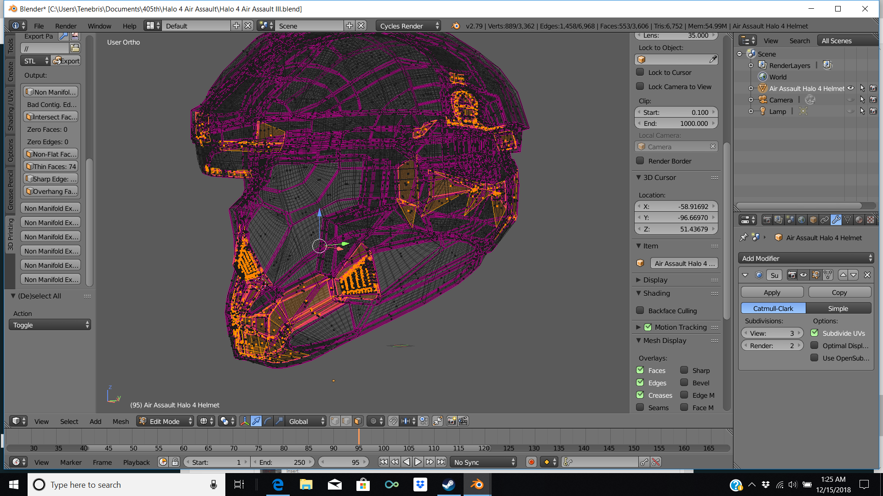Switch to vertex select mode

pyautogui.click(x=335, y=421)
